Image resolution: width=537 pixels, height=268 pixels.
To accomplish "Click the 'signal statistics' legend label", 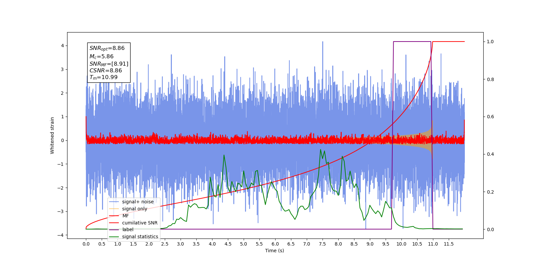I will (140, 237).
